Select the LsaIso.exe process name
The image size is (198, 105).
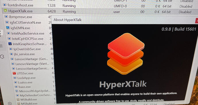point(25,82)
